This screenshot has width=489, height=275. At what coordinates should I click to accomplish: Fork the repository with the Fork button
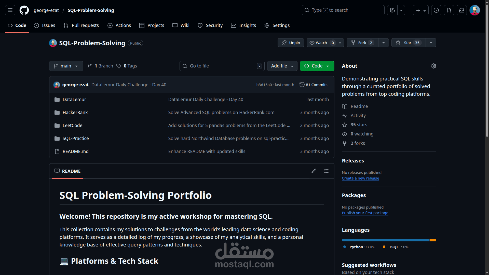[363, 43]
